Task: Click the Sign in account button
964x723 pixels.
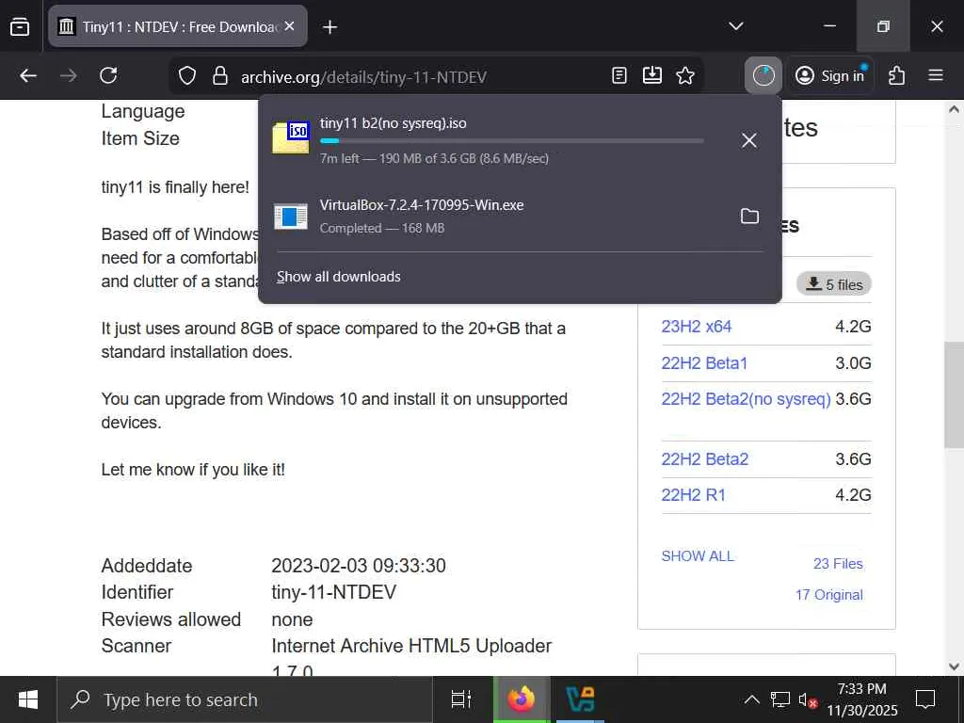Action: coord(830,75)
